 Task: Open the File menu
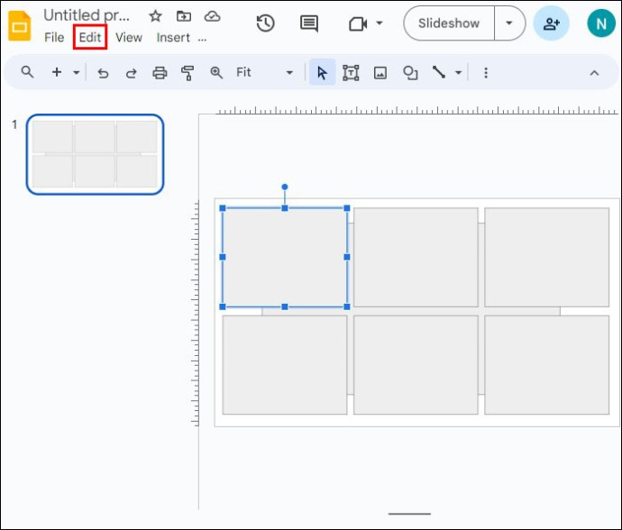point(54,37)
